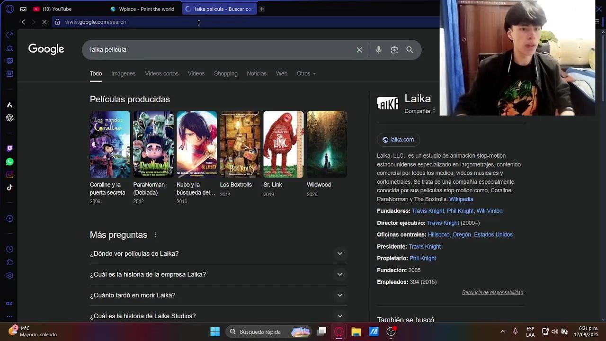The width and height of the screenshot is (606, 341).
Task: Open the Otros search filter dropdown
Action: click(x=306, y=73)
